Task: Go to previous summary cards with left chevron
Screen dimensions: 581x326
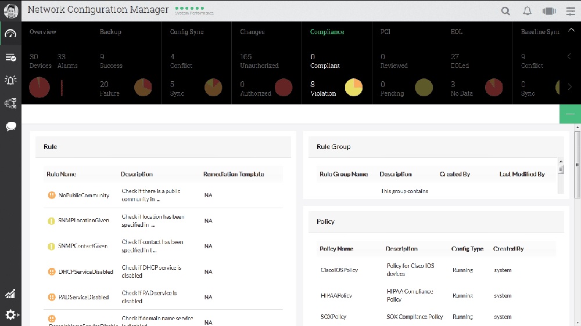Action: [569, 56]
